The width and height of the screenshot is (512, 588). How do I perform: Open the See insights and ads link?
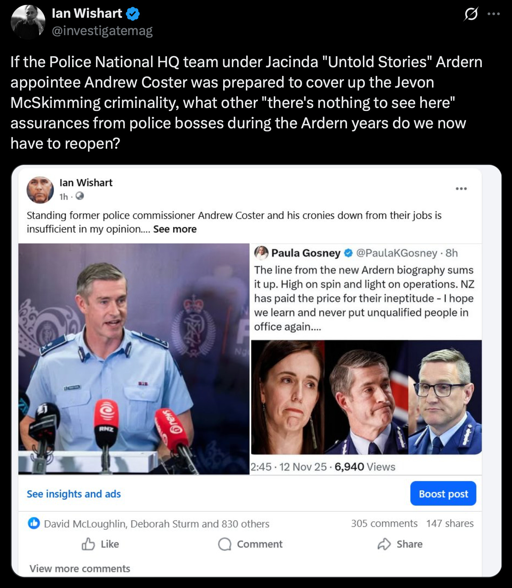point(74,494)
